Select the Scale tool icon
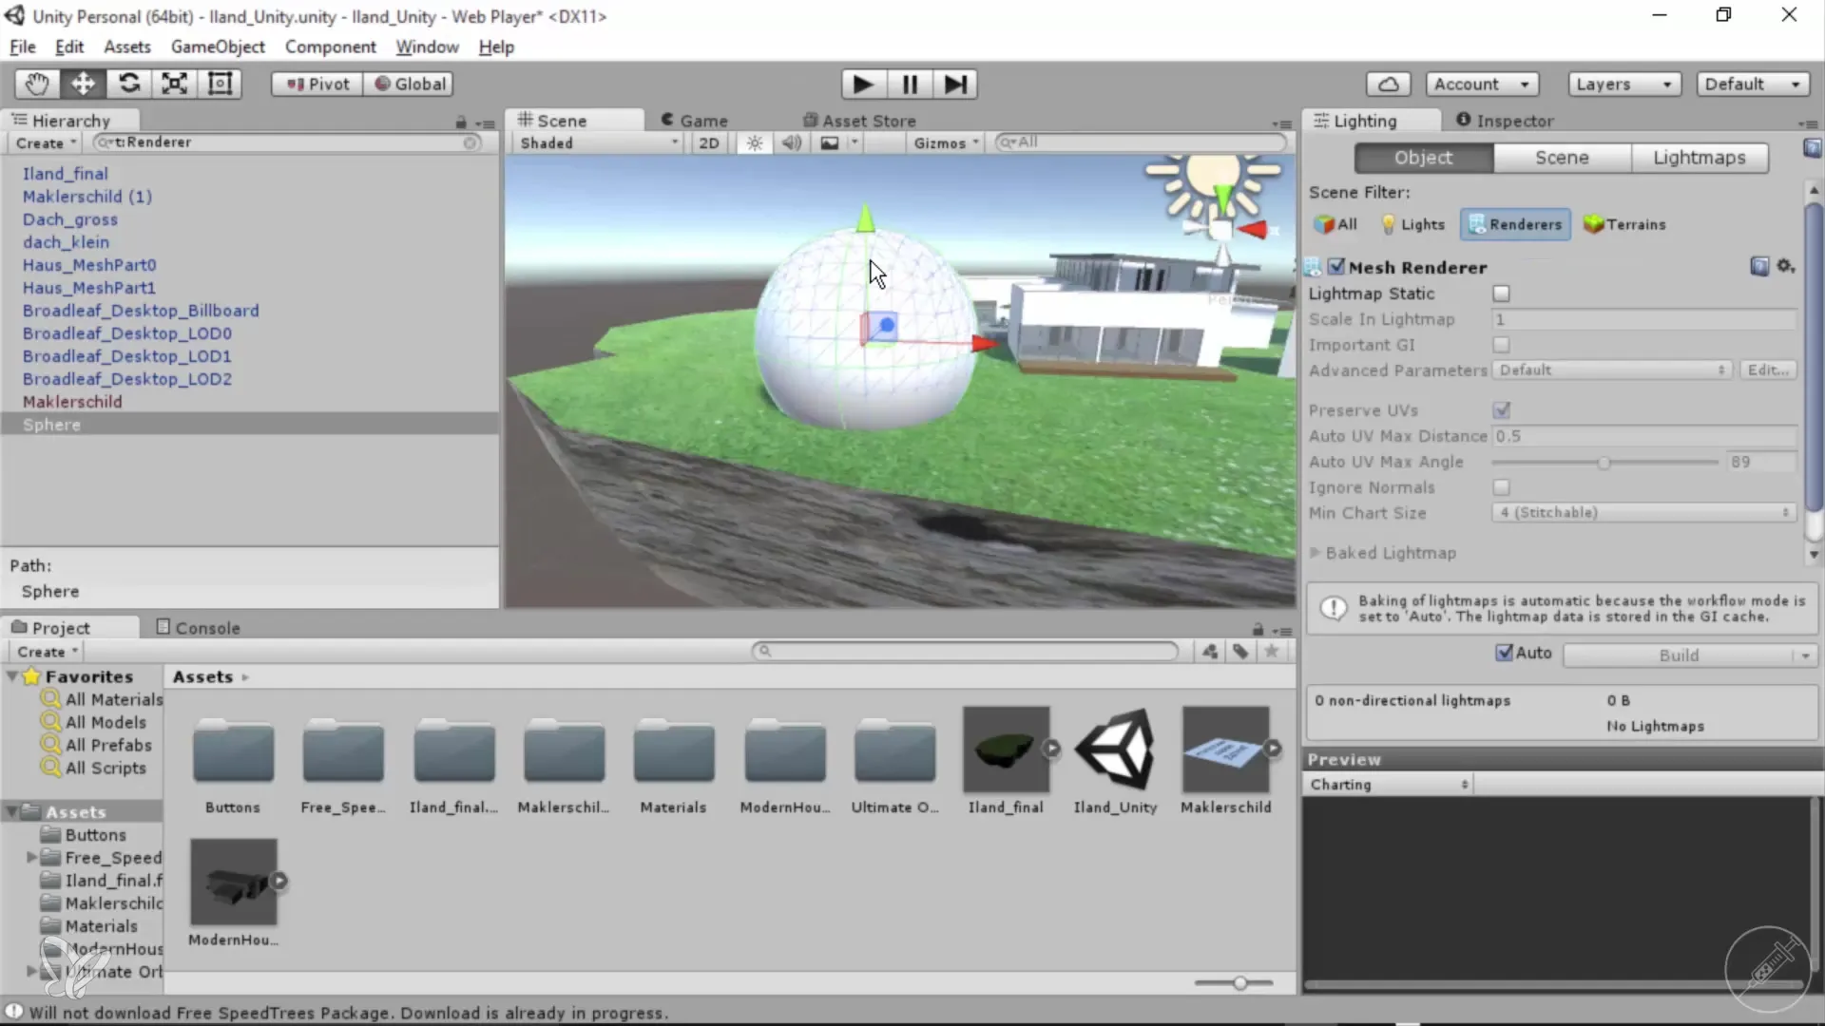1825x1026 pixels. click(174, 84)
